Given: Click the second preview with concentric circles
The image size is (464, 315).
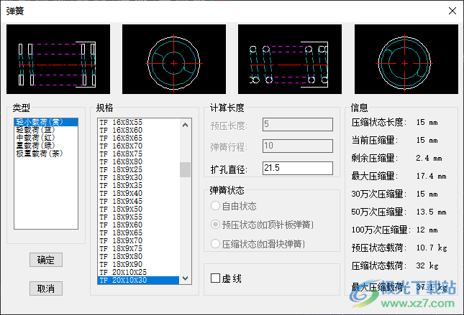Looking at the screenshot, I should (x=174, y=59).
